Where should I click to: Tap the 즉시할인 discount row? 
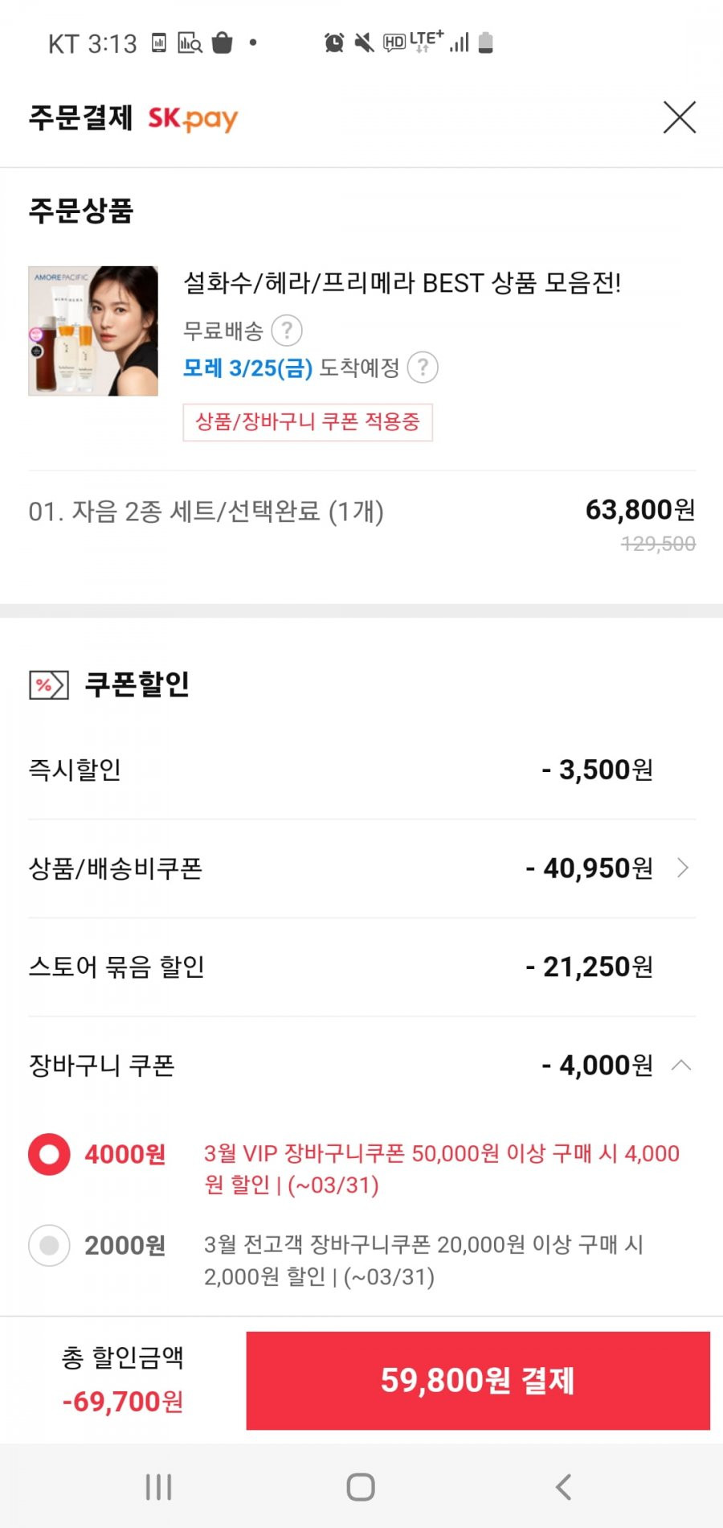[361, 770]
